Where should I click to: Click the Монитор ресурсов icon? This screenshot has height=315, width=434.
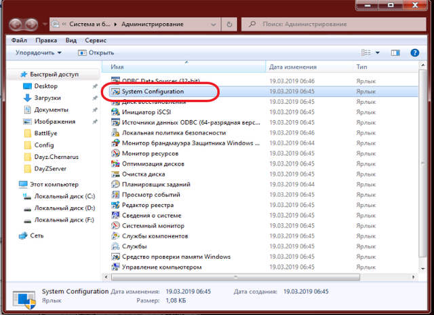pos(115,153)
